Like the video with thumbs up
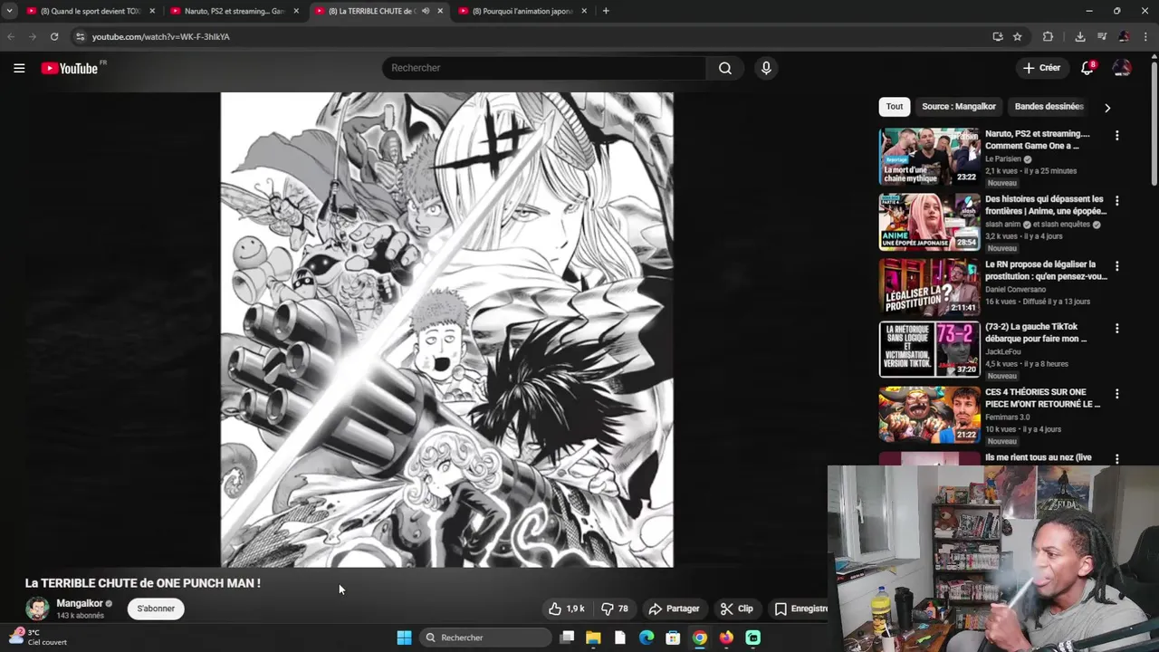This screenshot has height=652, width=1159. [x=567, y=609]
